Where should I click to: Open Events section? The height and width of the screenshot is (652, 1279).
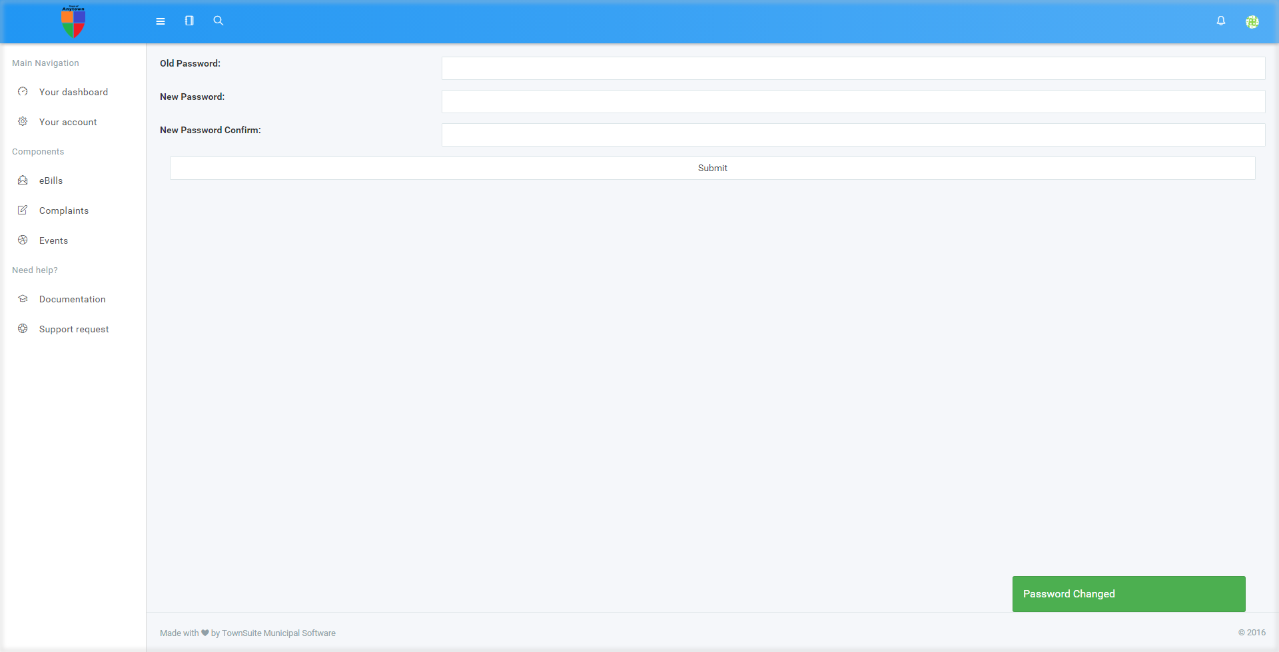(53, 240)
